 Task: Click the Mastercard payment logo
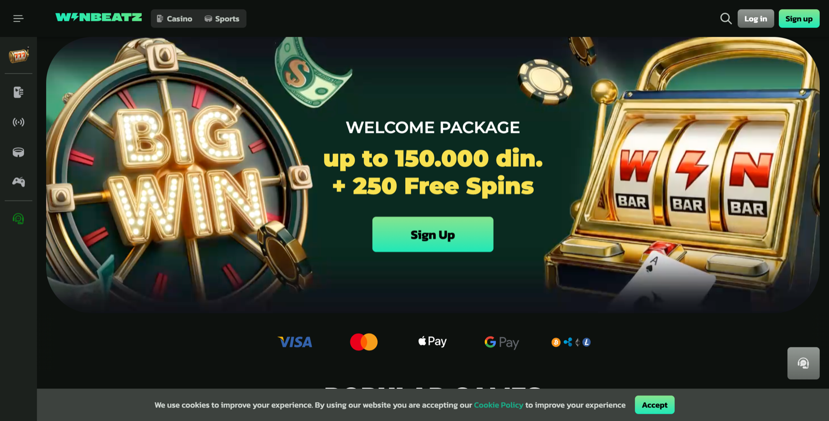[x=364, y=342]
